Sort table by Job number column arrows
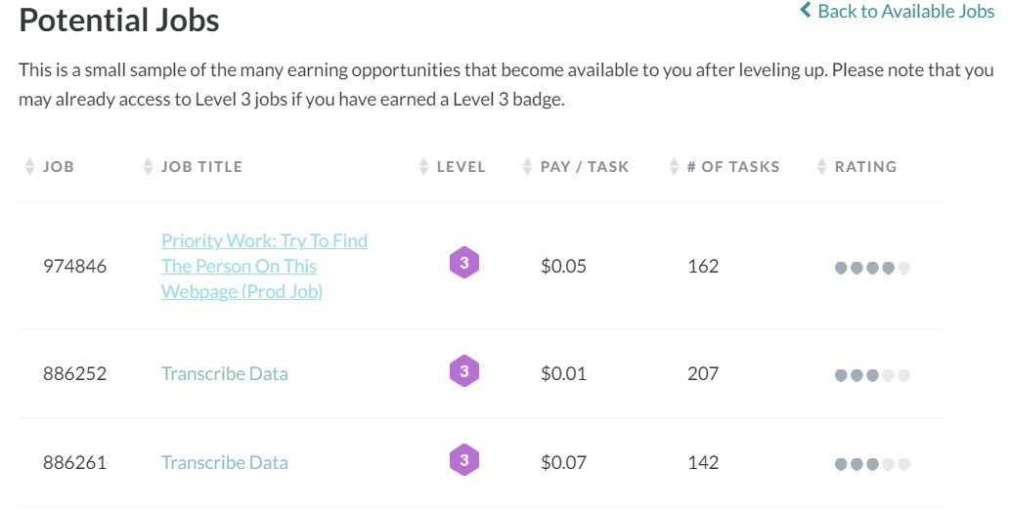Screen dimensions: 1011x510 tap(29, 167)
